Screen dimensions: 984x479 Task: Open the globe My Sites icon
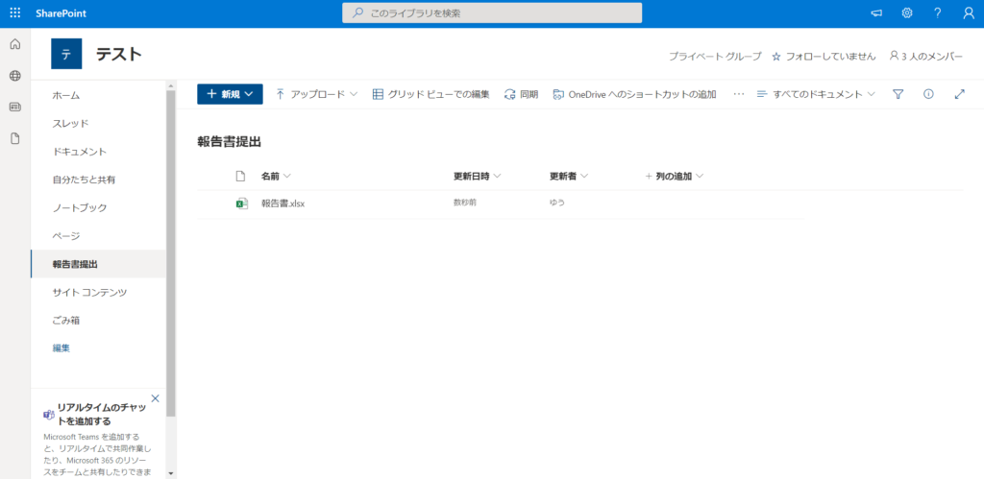click(15, 76)
